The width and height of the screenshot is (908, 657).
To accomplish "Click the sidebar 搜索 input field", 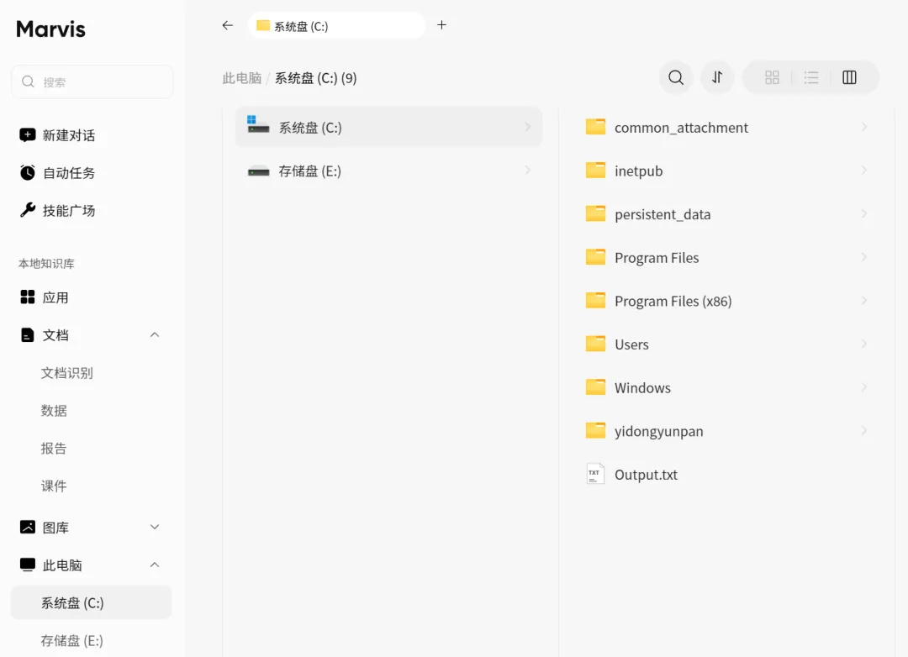I will tap(92, 81).
